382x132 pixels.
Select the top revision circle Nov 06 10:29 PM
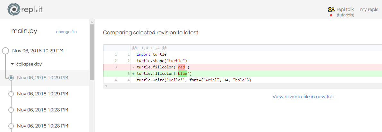click(5, 51)
